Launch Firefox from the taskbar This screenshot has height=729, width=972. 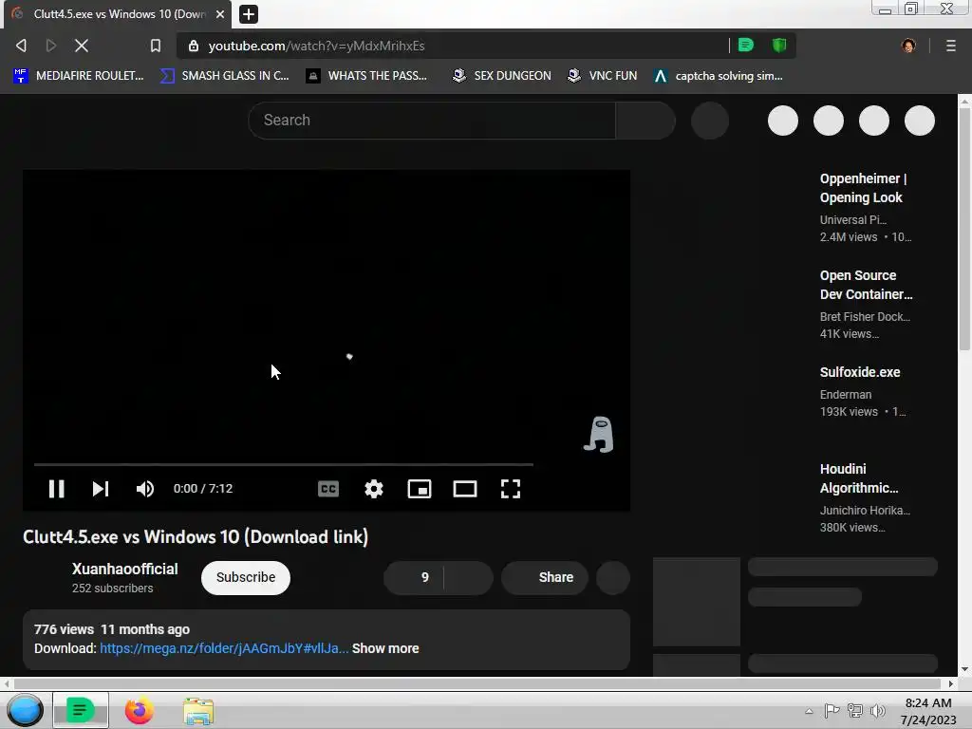click(x=139, y=710)
